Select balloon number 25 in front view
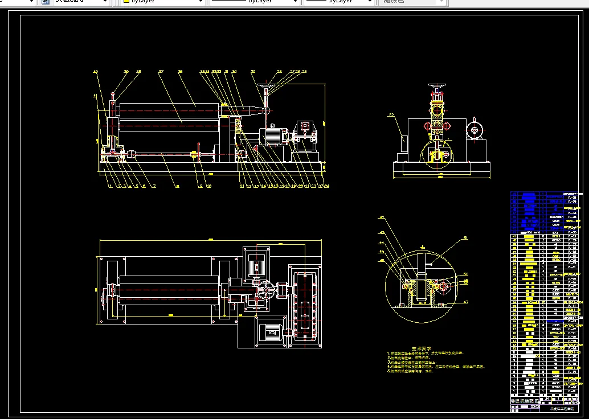Image resolution: width=589 pixels, height=419 pixels. (304, 71)
